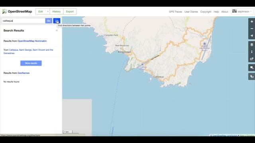This screenshot has width=255, height=143.
Task: Activate the Query features tool
Action: pos(252,77)
